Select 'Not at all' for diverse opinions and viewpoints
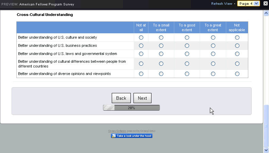Viewport: 269px width, 153px height. click(x=141, y=74)
